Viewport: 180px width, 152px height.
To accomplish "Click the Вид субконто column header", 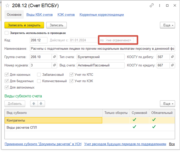I will click(x=53, y=113).
